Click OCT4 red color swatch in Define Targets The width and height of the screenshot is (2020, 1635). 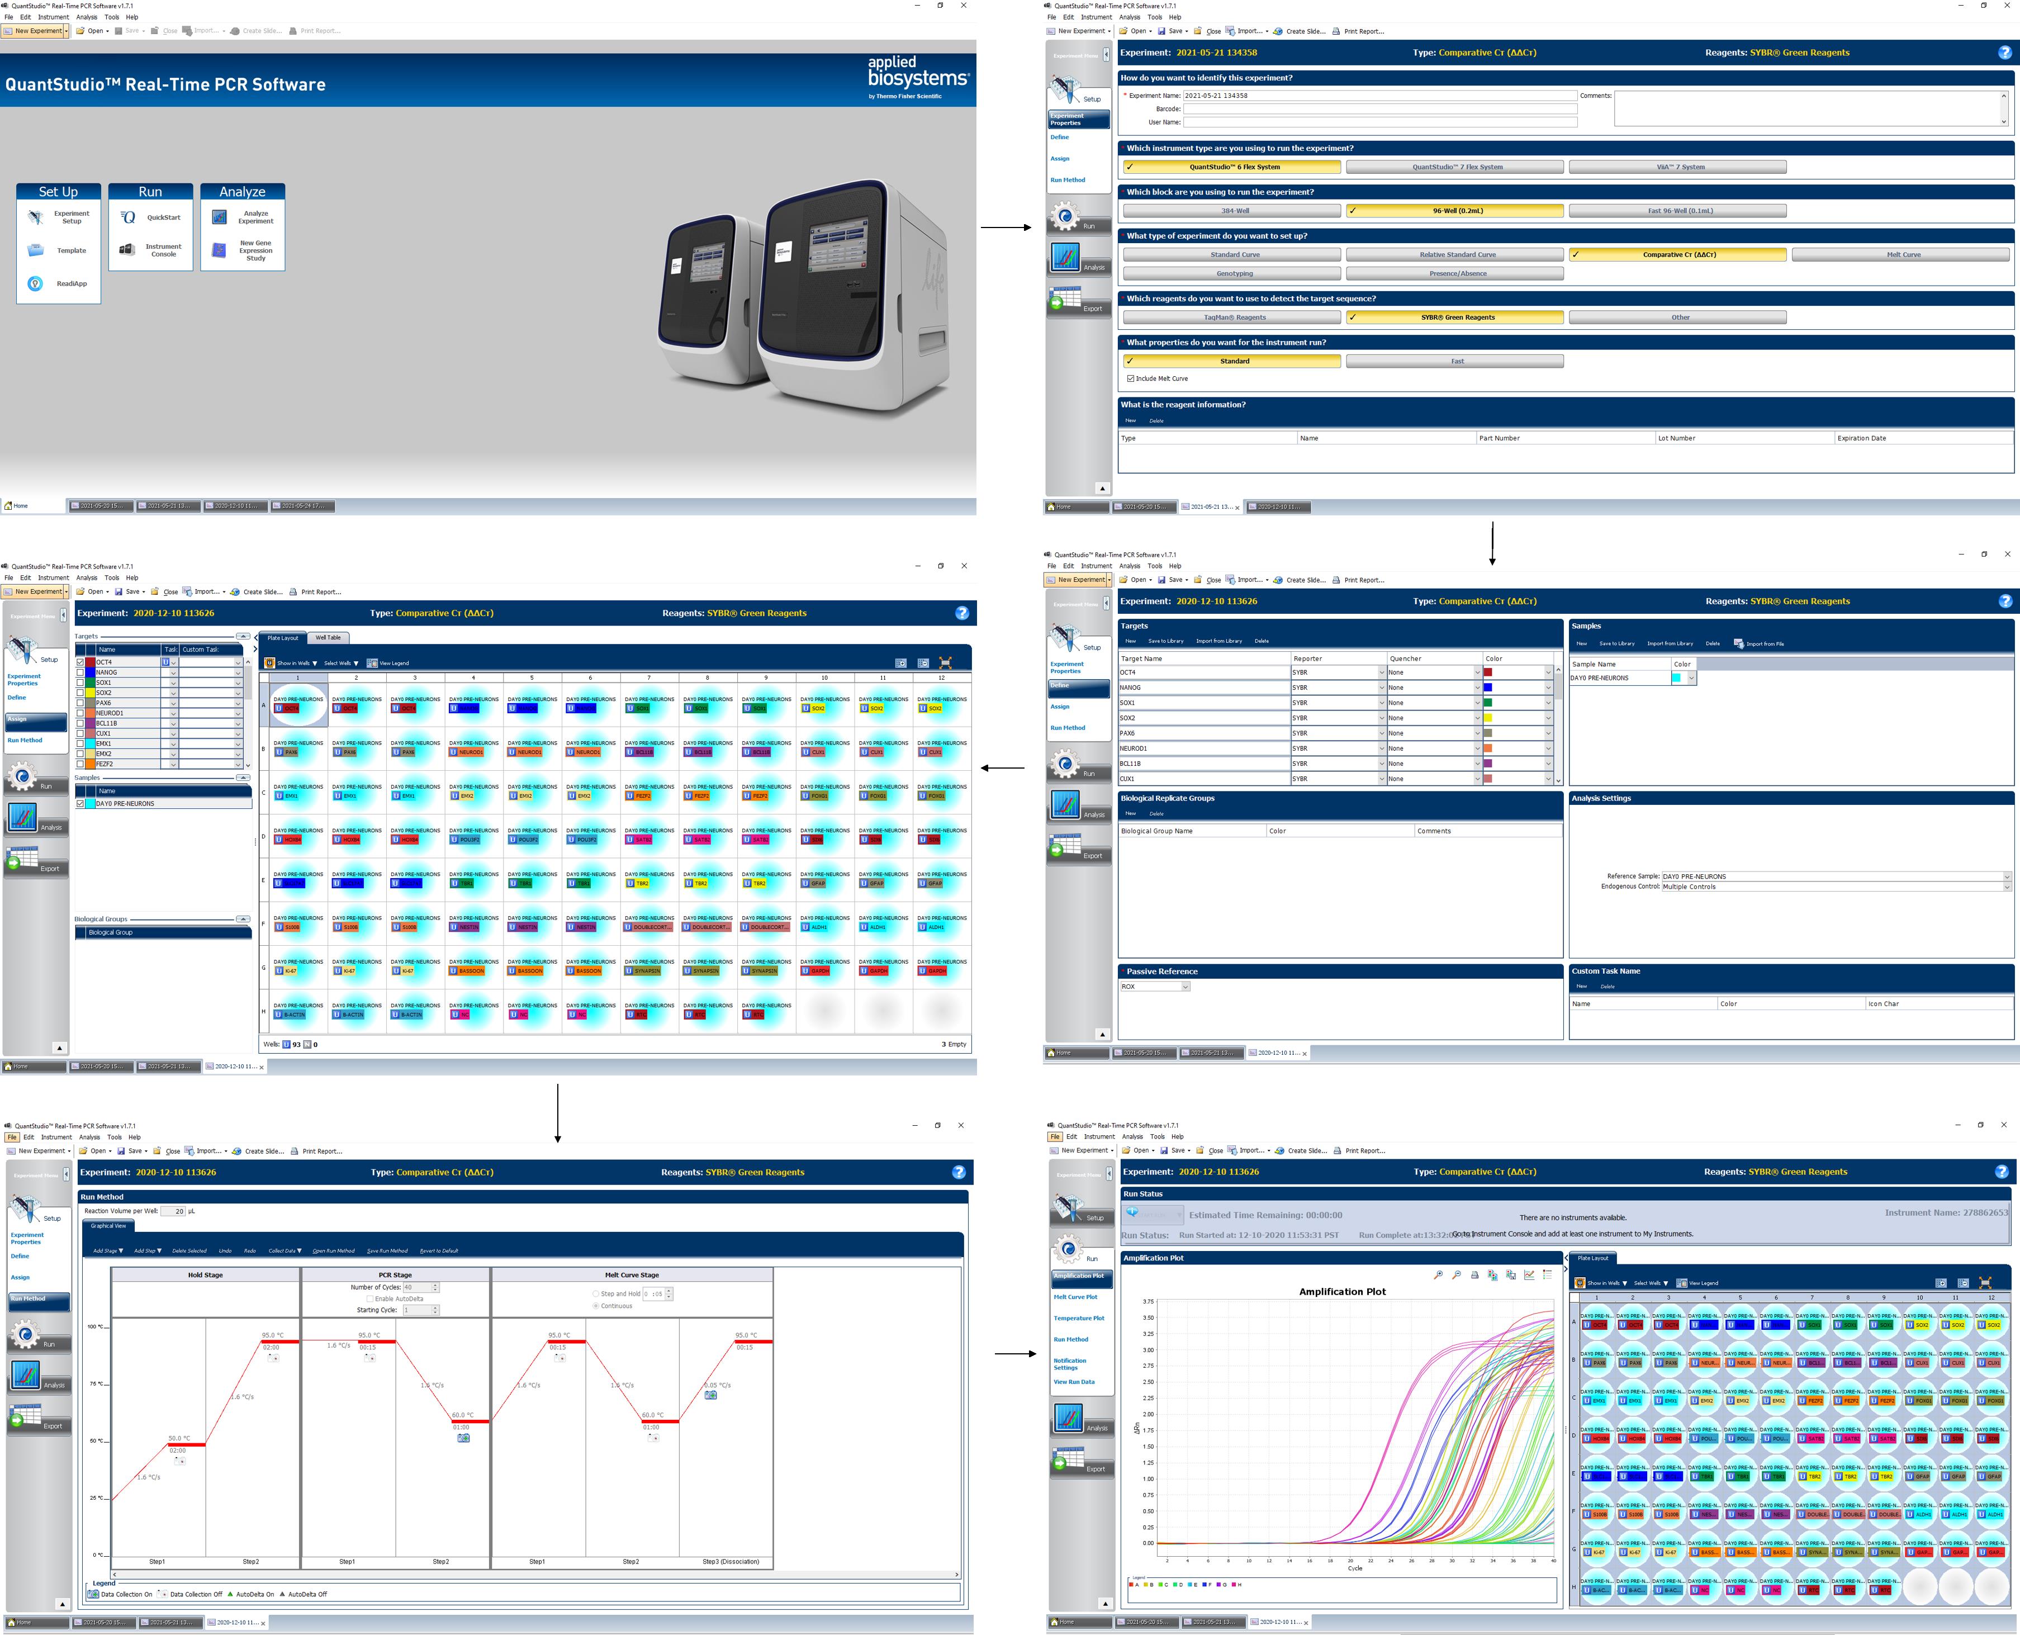coord(1488,672)
